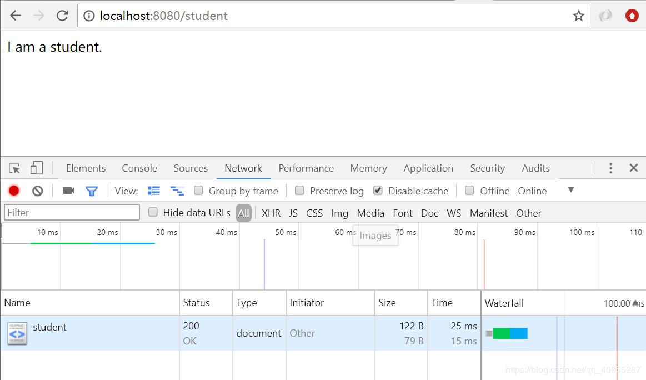Clear the network log
This screenshot has width=646, height=380.
point(37,191)
